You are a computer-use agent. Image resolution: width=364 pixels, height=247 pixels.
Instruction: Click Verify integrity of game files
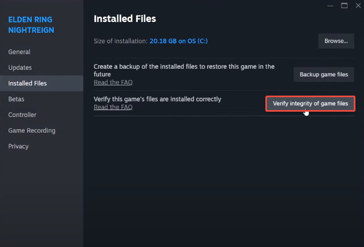[310, 103]
